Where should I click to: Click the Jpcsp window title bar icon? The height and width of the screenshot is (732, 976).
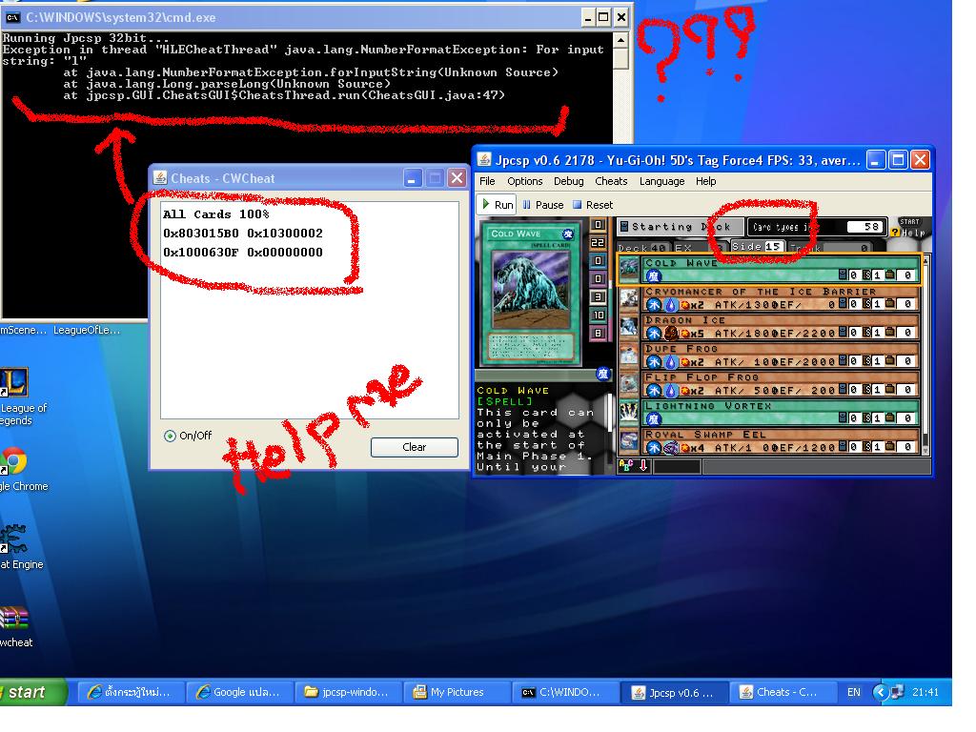(484, 160)
